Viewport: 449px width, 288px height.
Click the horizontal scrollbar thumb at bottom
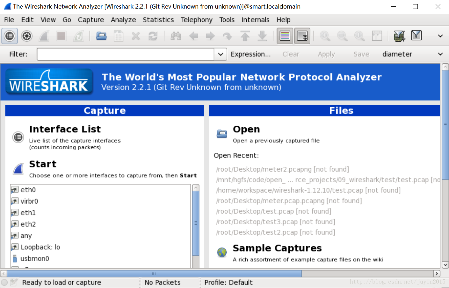click(x=154, y=274)
